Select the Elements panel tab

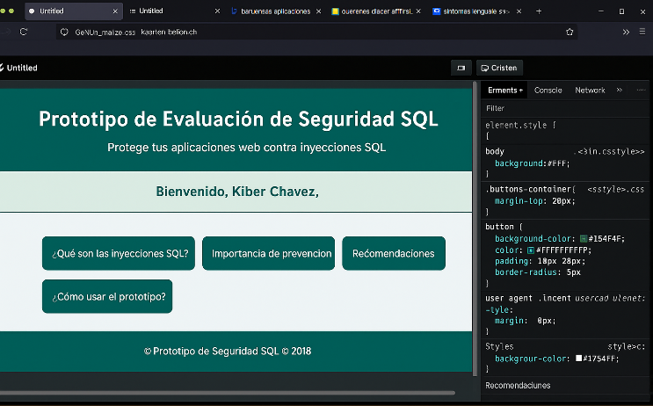504,90
